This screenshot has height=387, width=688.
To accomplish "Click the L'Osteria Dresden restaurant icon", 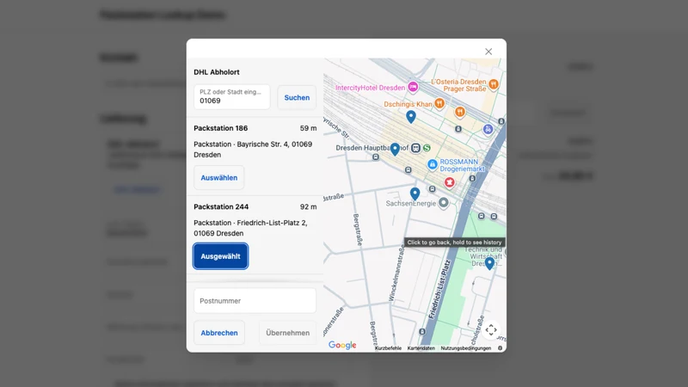I will point(494,83).
